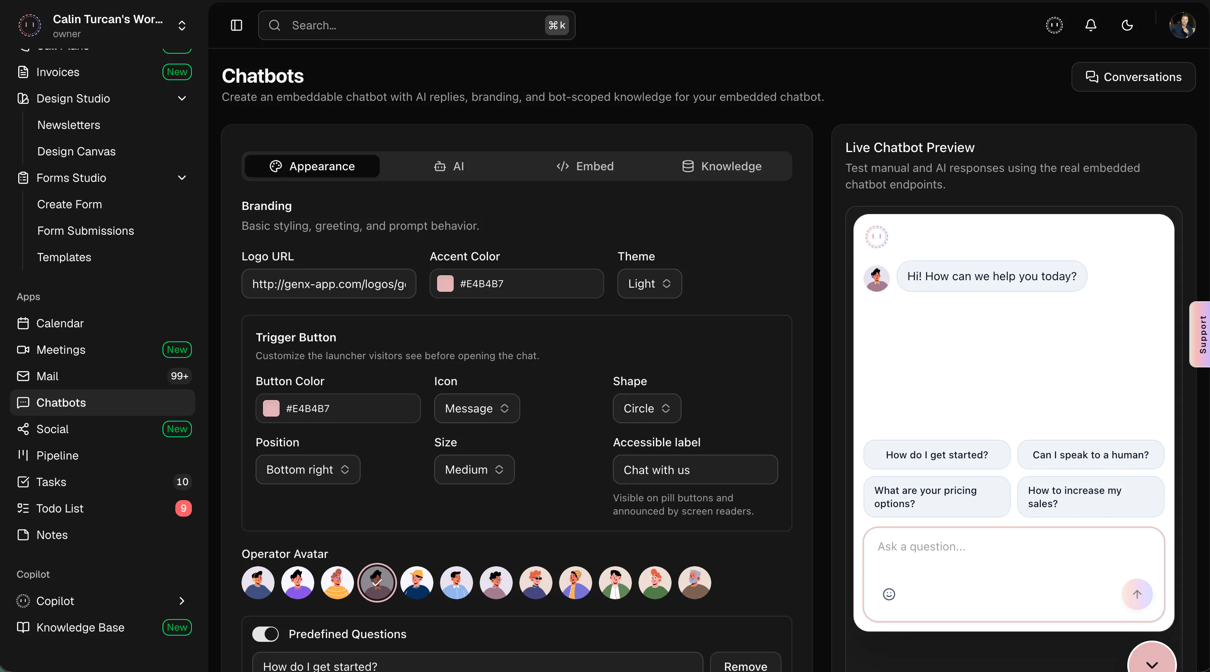Expand the Copilot submenu arrow
Viewport: 1210px width, 672px height.
click(x=182, y=601)
